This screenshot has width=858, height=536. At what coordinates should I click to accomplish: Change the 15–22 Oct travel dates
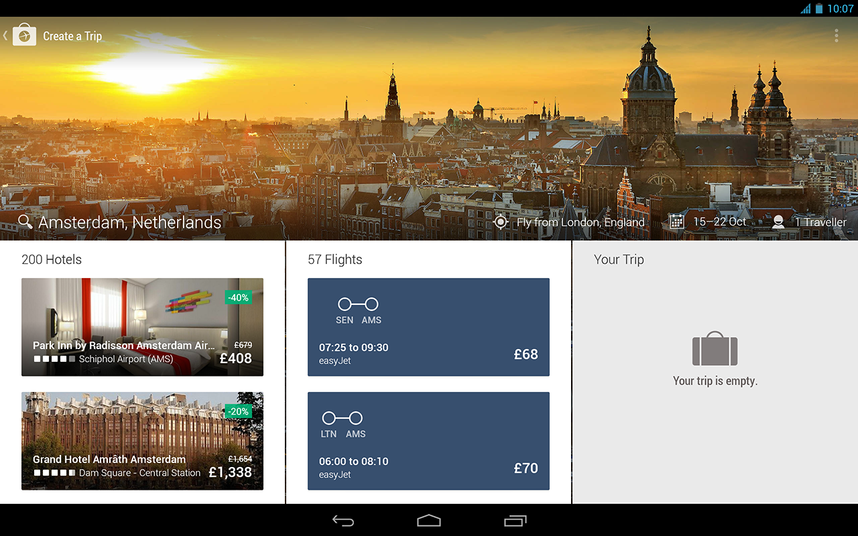720,222
